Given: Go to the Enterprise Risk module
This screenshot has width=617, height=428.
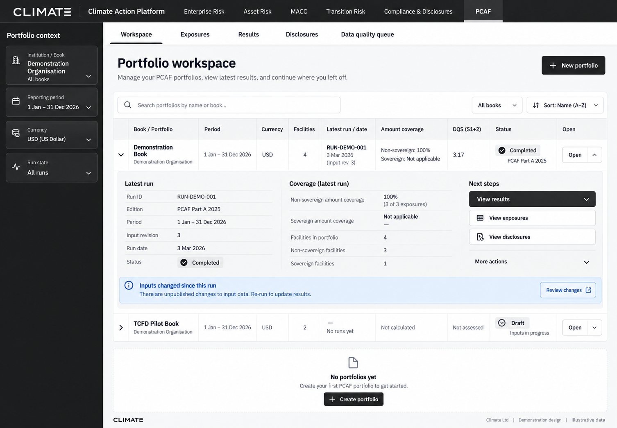Looking at the screenshot, I should (x=204, y=11).
